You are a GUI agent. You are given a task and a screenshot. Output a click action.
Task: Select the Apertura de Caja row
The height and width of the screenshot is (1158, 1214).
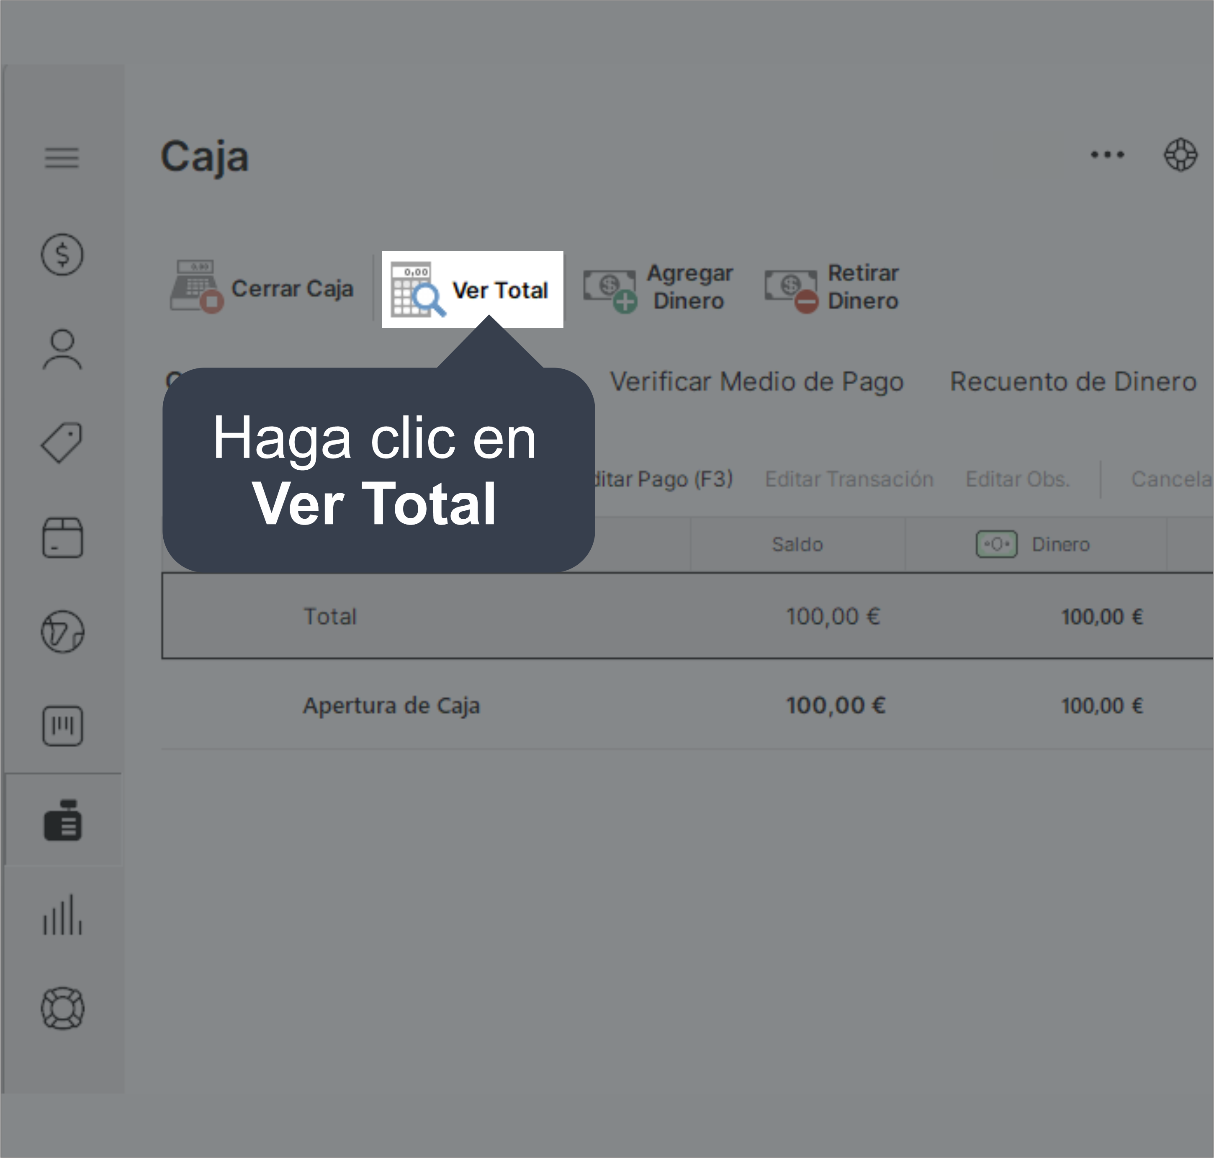pos(391,705)
